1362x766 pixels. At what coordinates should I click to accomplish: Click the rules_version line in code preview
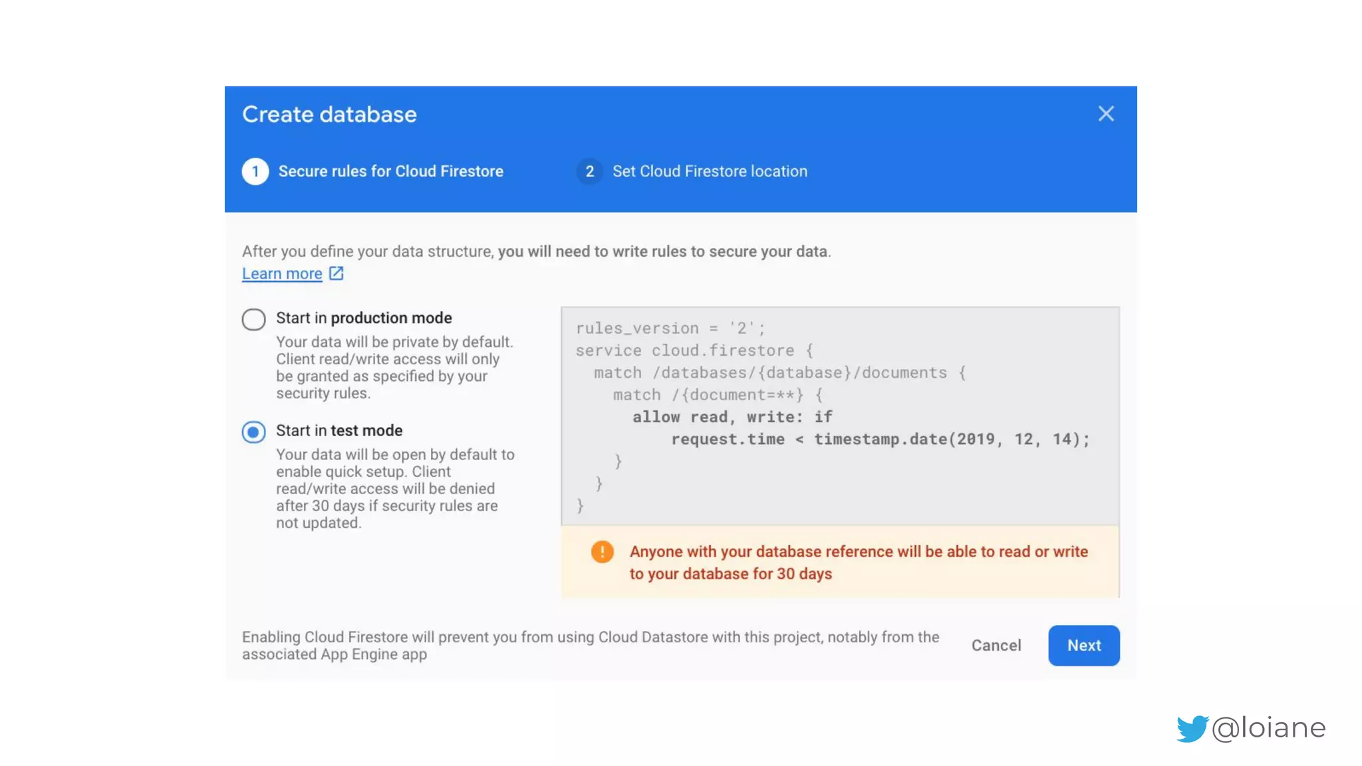click(x=670, y=328)
